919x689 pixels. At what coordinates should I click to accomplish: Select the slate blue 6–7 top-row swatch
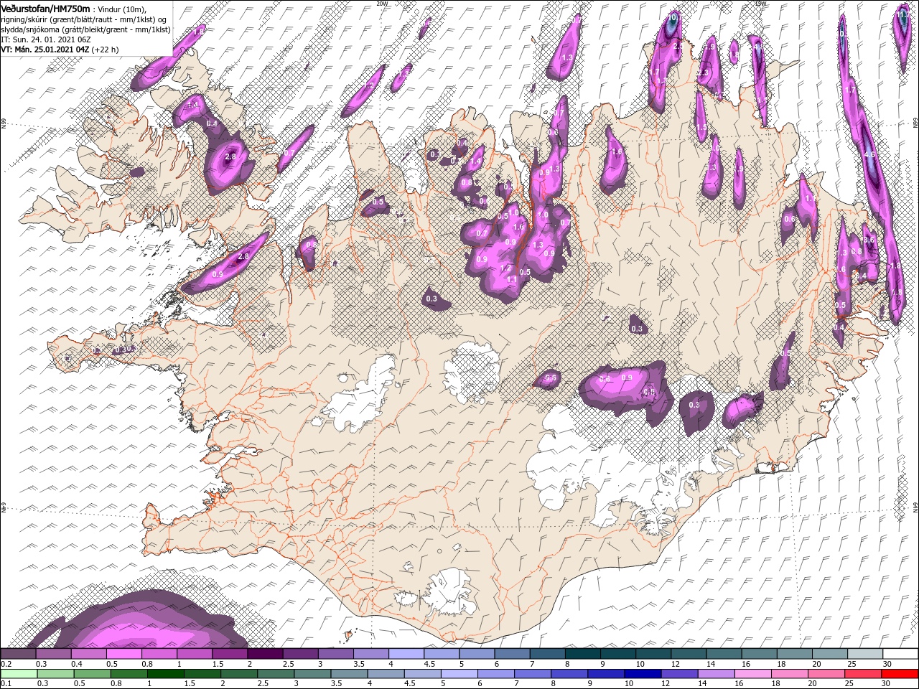tap(512, 654)
